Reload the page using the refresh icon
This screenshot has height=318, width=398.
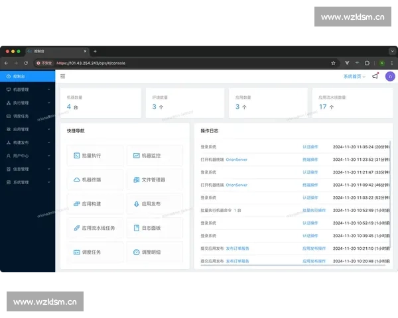click(26, 63)
